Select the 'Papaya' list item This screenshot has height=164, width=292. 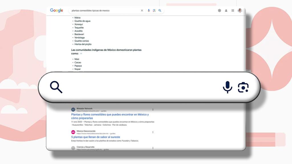(78, 66)
